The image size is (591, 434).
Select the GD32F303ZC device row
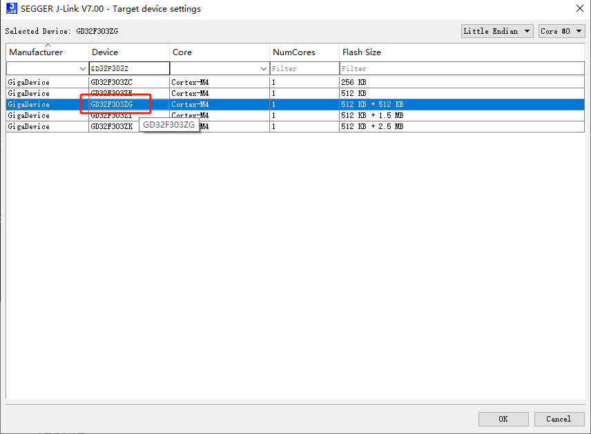(x=295, y=82)
